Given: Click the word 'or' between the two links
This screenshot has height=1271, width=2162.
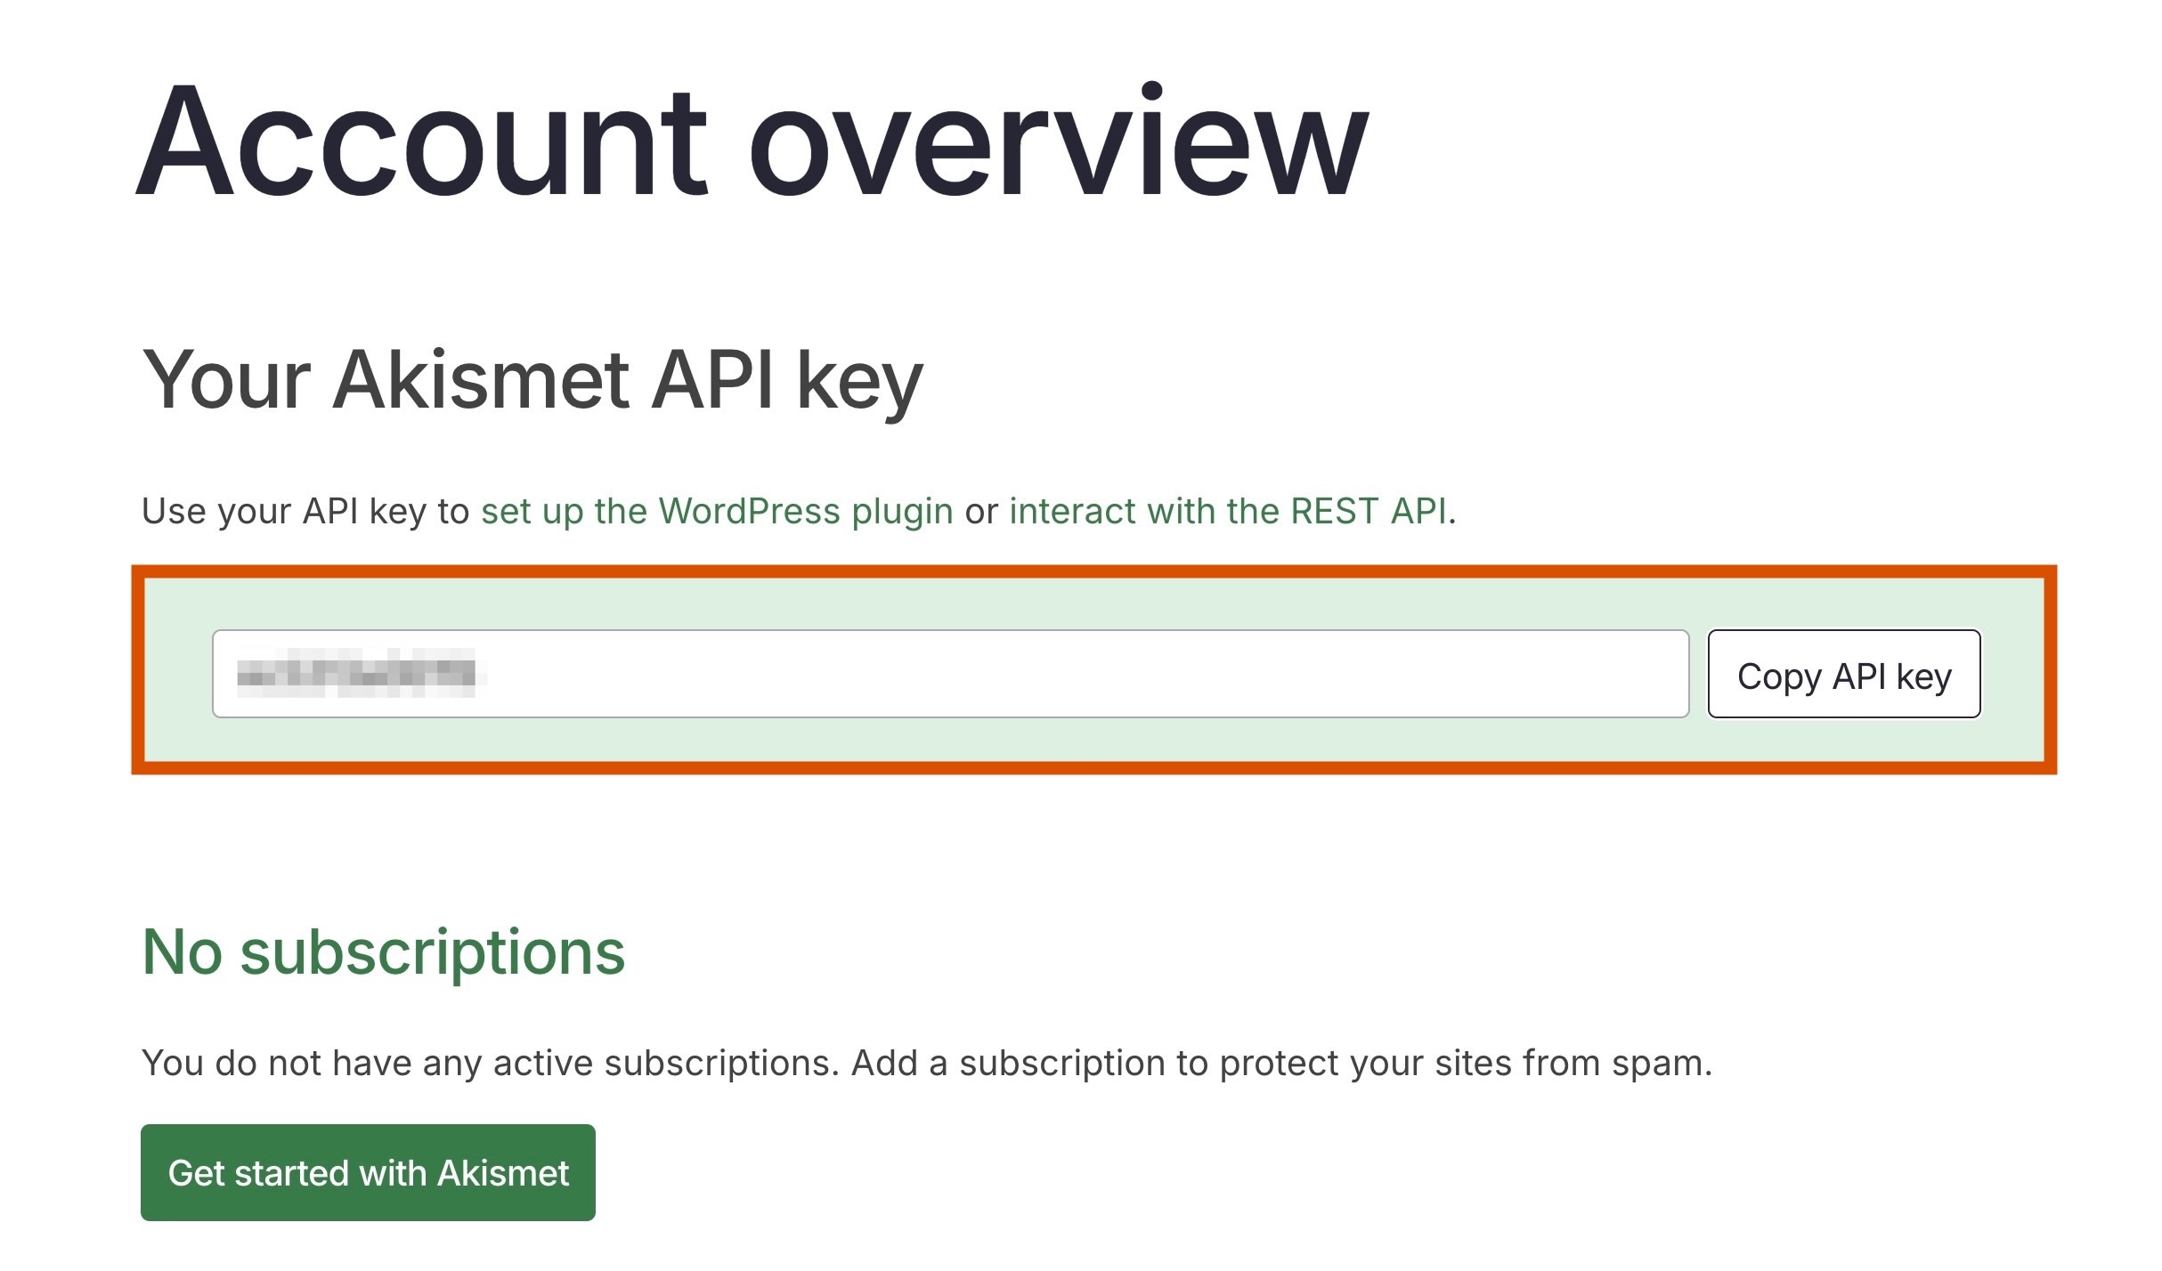Looking at the screenshot, I should click(981, 512).
